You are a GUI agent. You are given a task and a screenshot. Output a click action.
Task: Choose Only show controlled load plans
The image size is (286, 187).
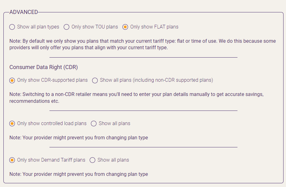12,124
